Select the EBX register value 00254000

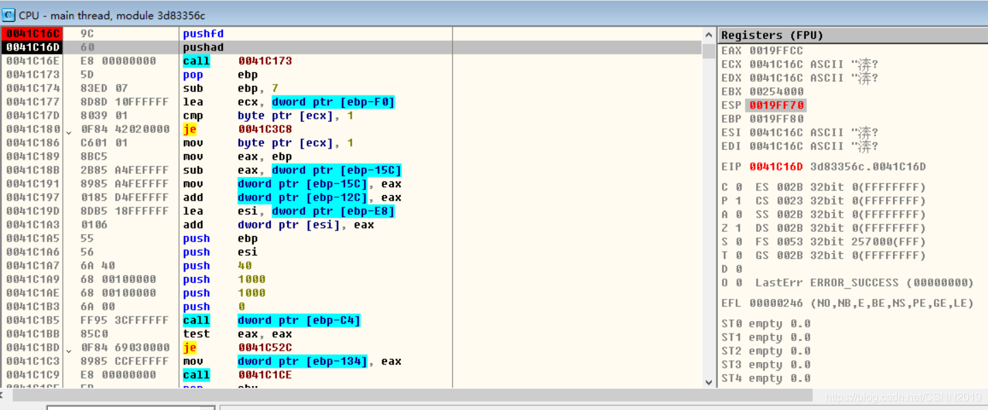[x=776, y=91]
